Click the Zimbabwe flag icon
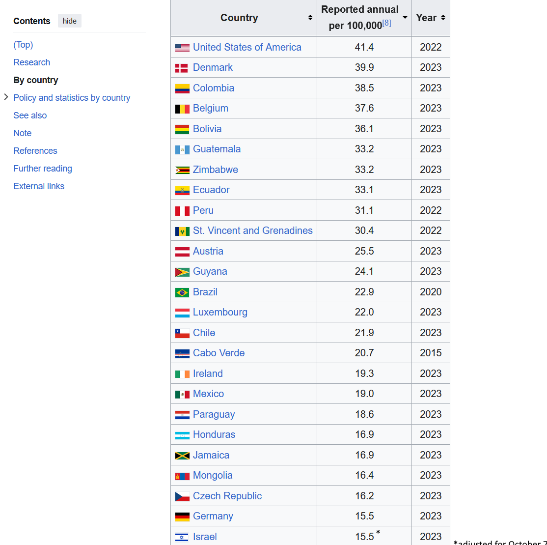 182,170
